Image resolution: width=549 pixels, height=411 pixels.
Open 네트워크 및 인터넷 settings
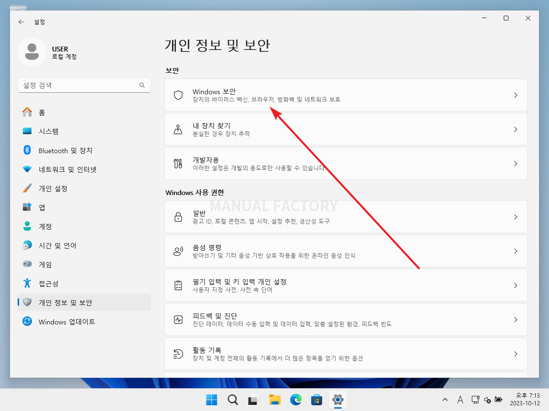point(84,169)
